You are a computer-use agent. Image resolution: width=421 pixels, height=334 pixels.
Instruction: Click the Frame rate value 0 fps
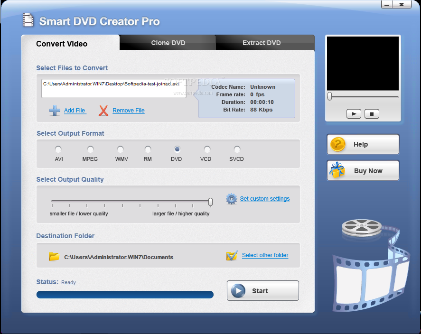click(257, 94)
